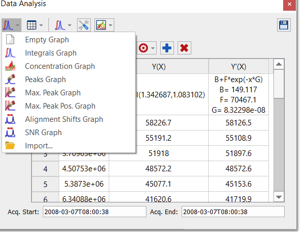The image size is (300, 233).
Task: Click the table scroll down arrow
Action: tap(279, 197)
